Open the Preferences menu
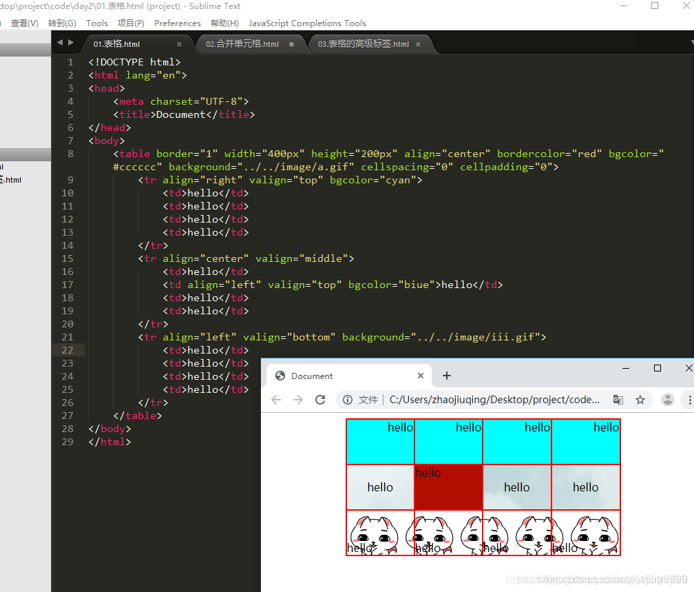This screenshot has height=592, width=694. pos(178,23)
